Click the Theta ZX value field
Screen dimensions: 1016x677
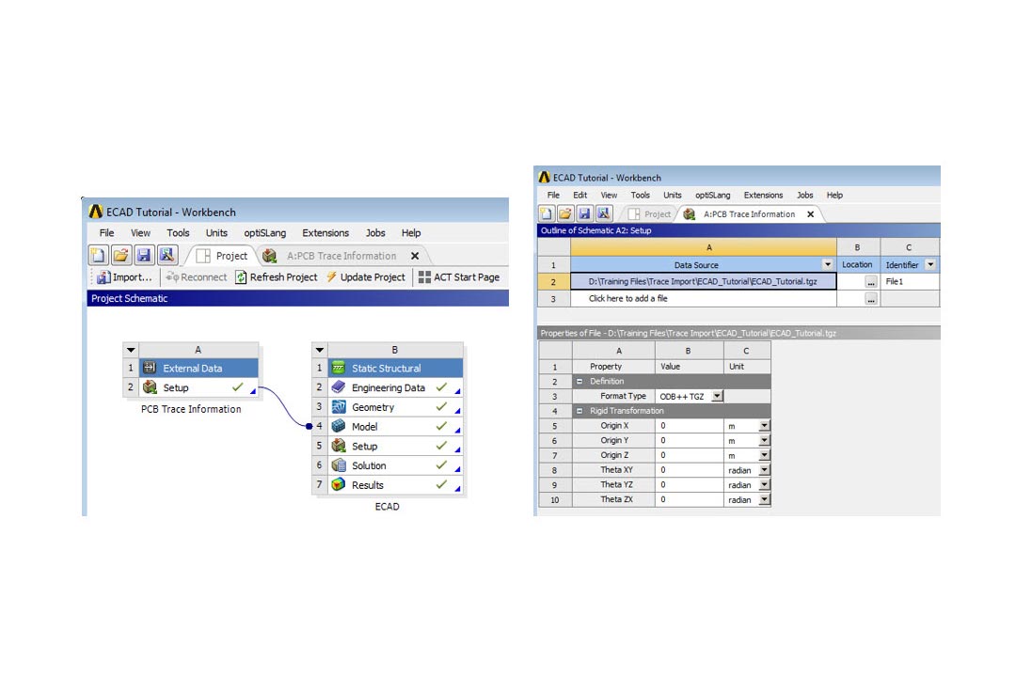click(x=690, y=499)
